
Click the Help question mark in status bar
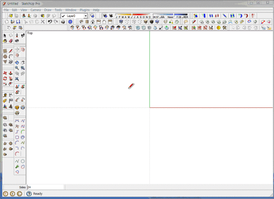29,194
